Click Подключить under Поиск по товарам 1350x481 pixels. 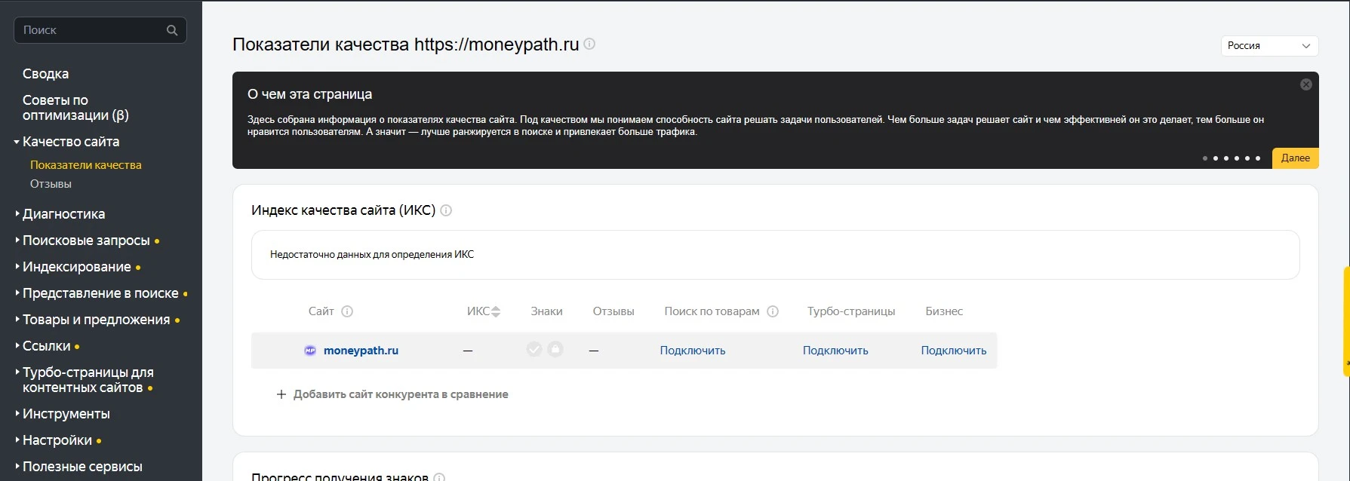tap(692, 351)
